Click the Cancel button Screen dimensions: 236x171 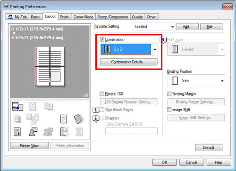click(192, 162)
